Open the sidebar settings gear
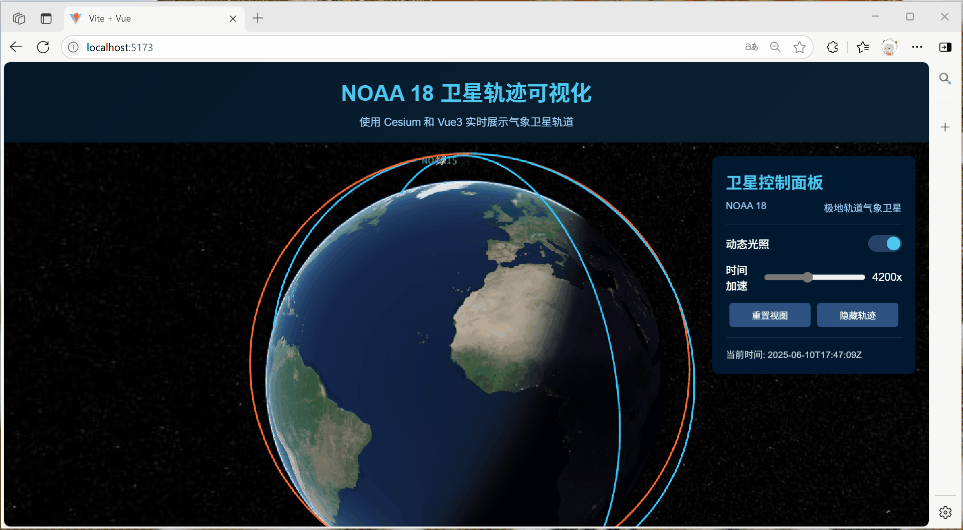Screen dimensions: 963x530 (945, 512)
